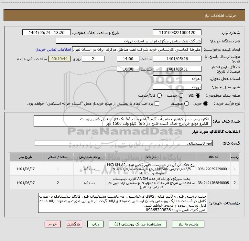Click the response deadline date 1401/05/26
This screenshot has width=249, height=241.
(177, 59)
